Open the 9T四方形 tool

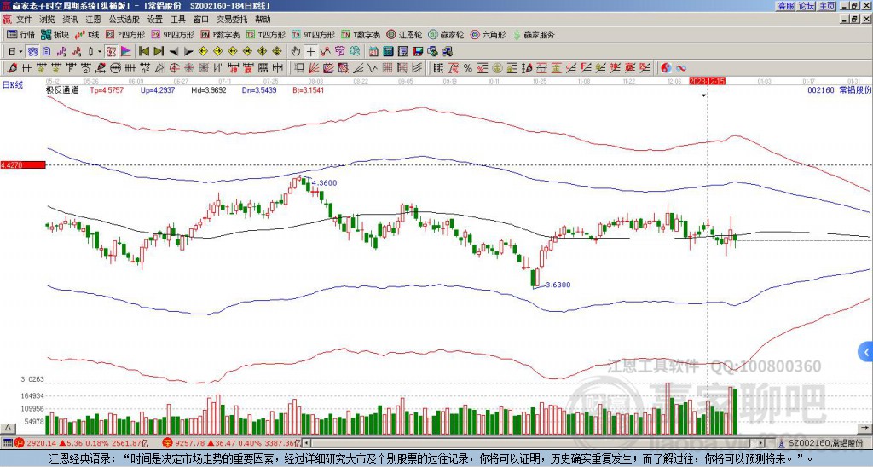tap(314, 34)
